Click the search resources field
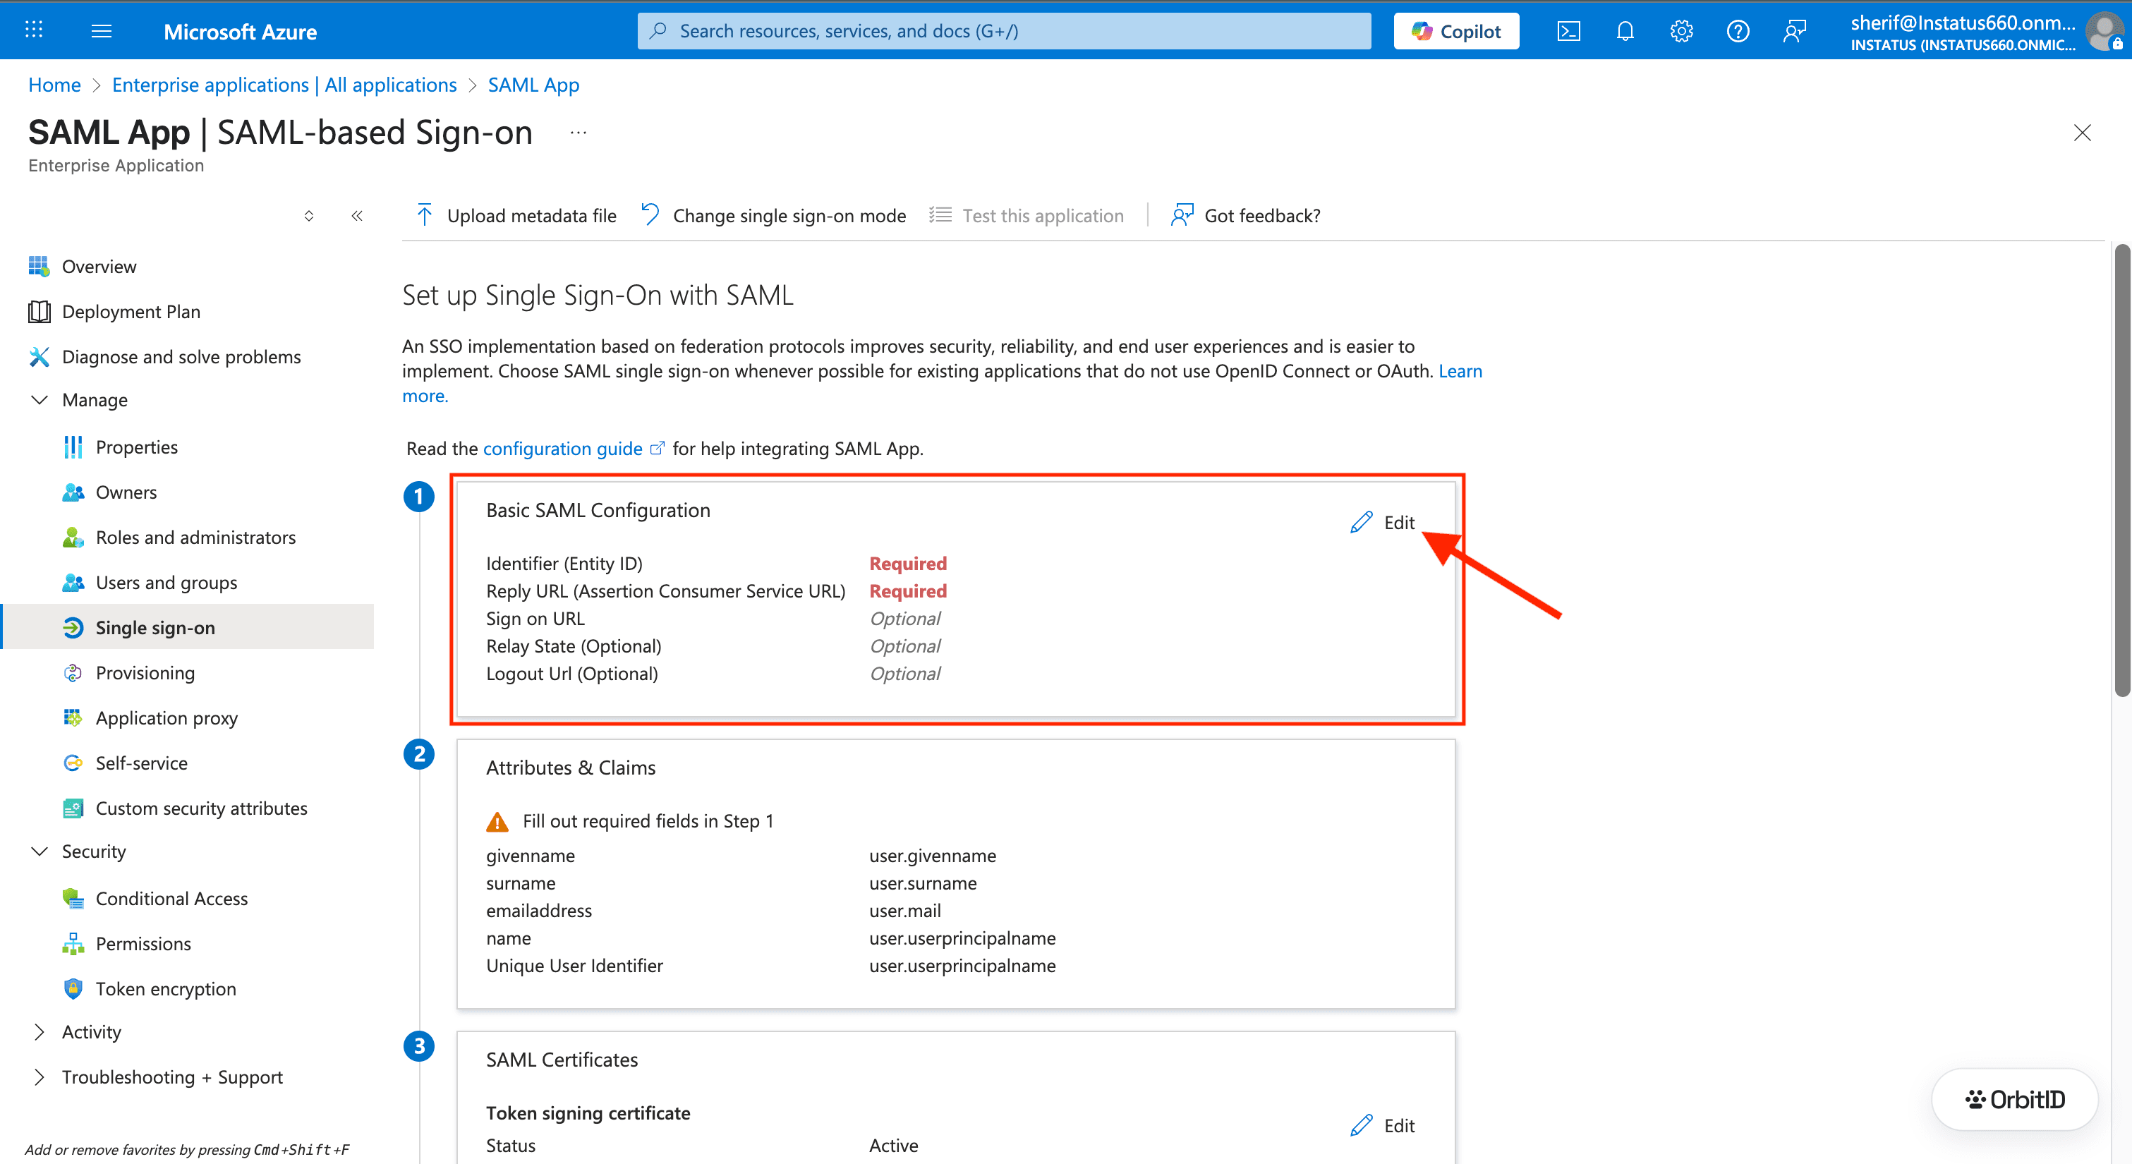 [1003, 32]
